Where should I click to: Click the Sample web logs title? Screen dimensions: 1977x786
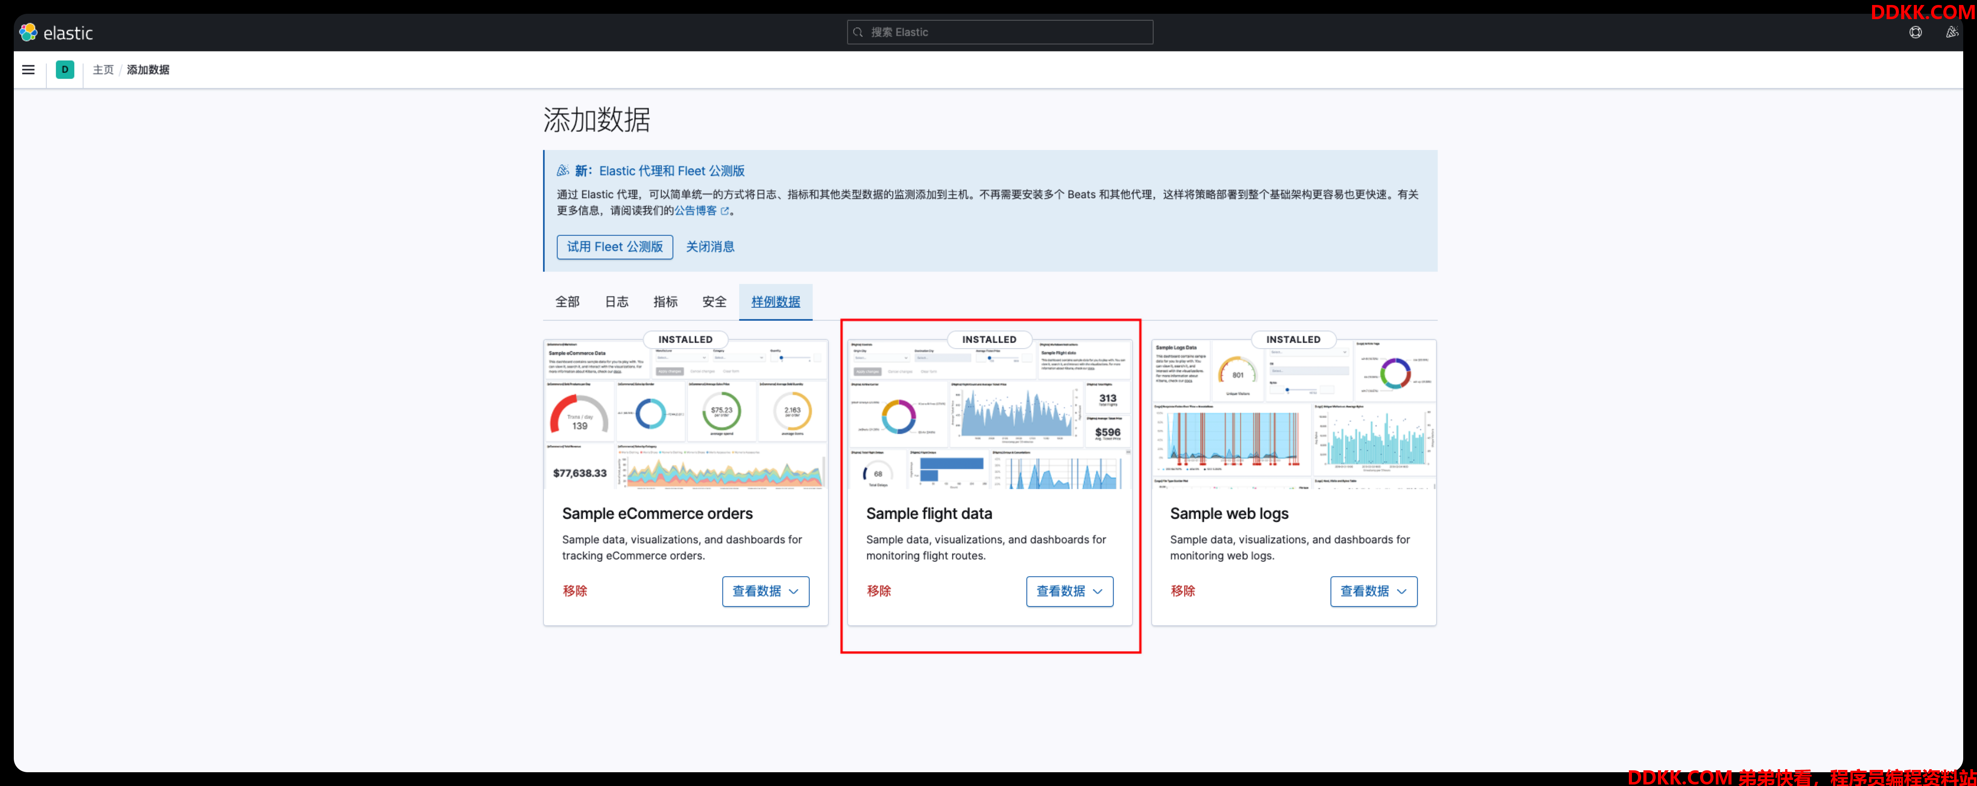click(x=1229, y=514)
